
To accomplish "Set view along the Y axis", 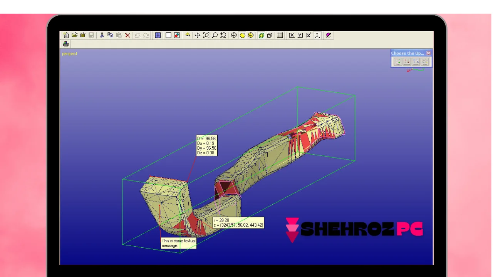I will (x=300, y=35).
